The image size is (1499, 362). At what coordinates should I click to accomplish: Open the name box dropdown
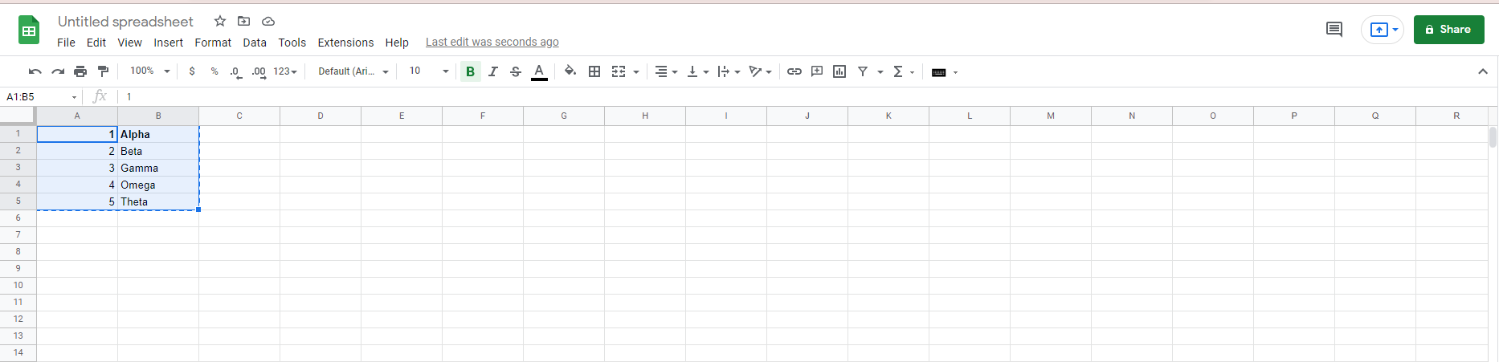(74, 97)
